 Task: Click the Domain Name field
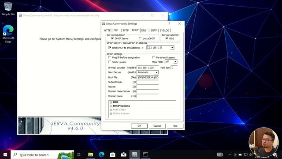(x=148, y=96)
